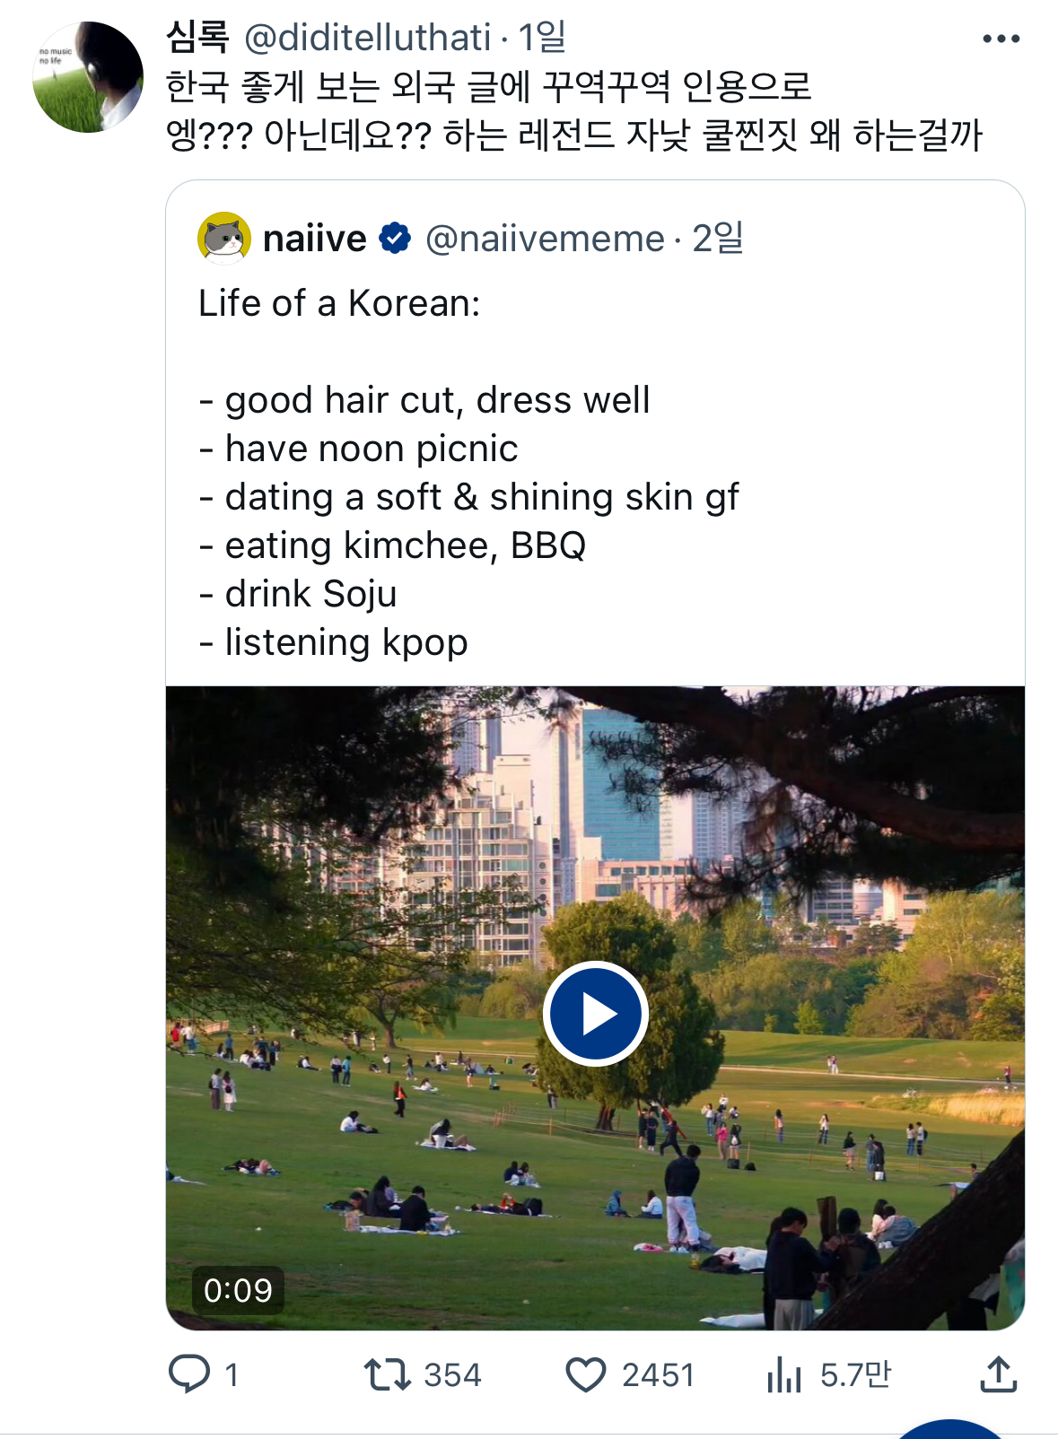Retweet the post using the arrows icon

coord(387,1374)
